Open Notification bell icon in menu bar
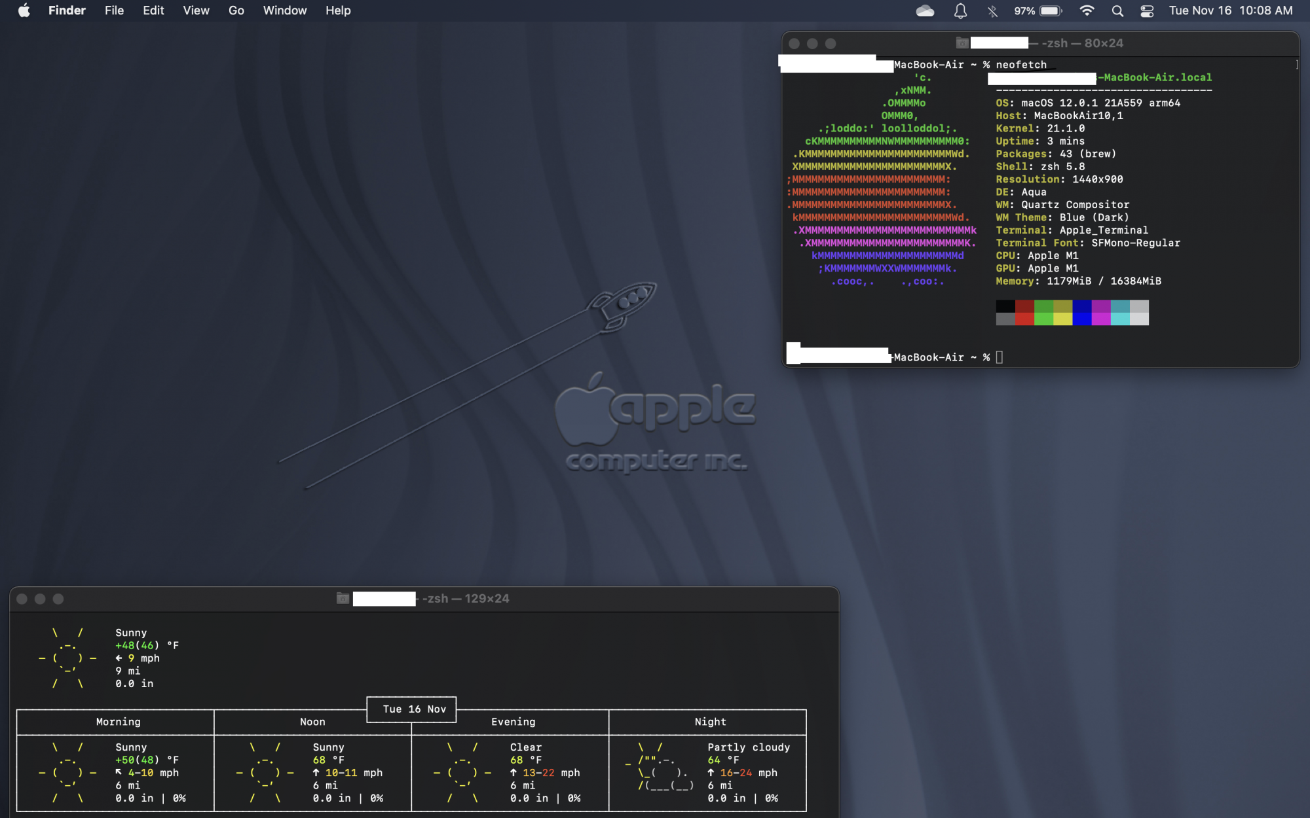This screenshot has height=818, width=1310. pyautogui.click(x=960, y=10)
